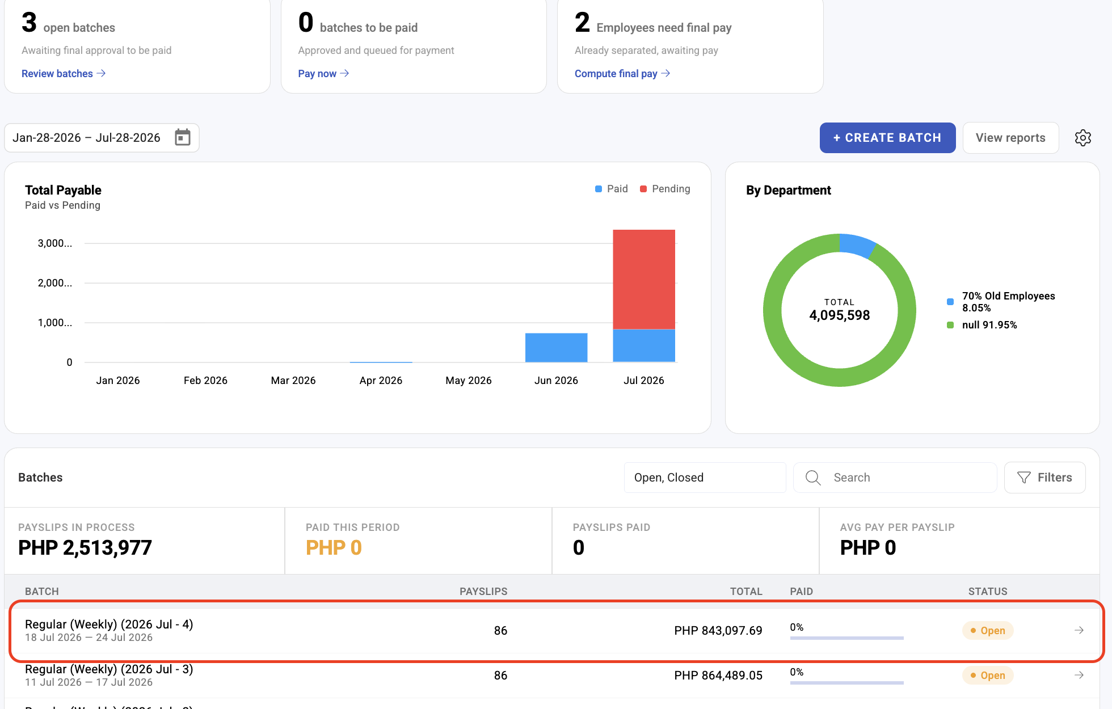
Task: Click the Jul 2026 axis label
Action: (x=644, y=380)
